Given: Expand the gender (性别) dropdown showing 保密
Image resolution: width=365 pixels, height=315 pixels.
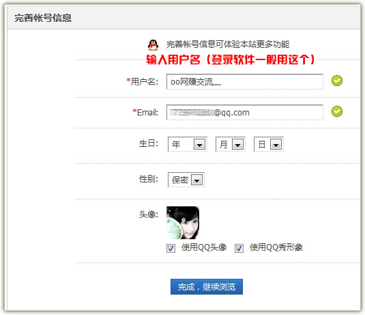Looking at the screenshot, I should coord(186,180).
